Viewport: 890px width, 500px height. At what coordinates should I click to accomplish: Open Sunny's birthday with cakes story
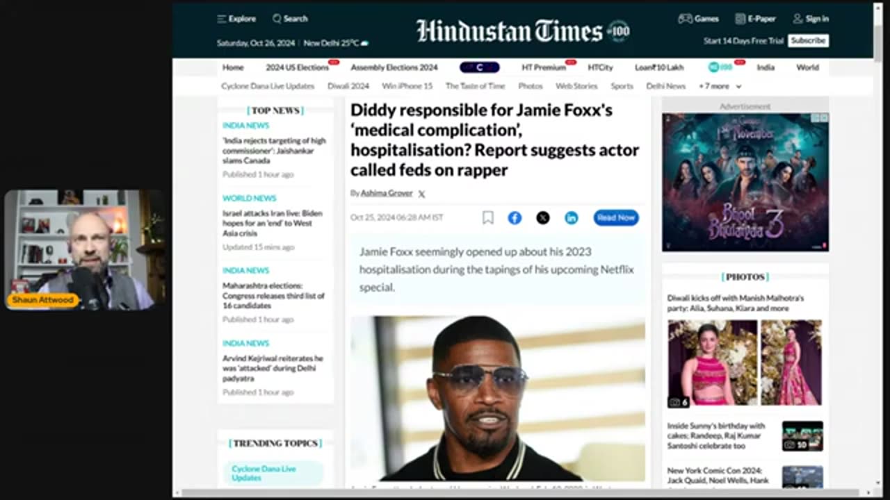tap(716, 435)
